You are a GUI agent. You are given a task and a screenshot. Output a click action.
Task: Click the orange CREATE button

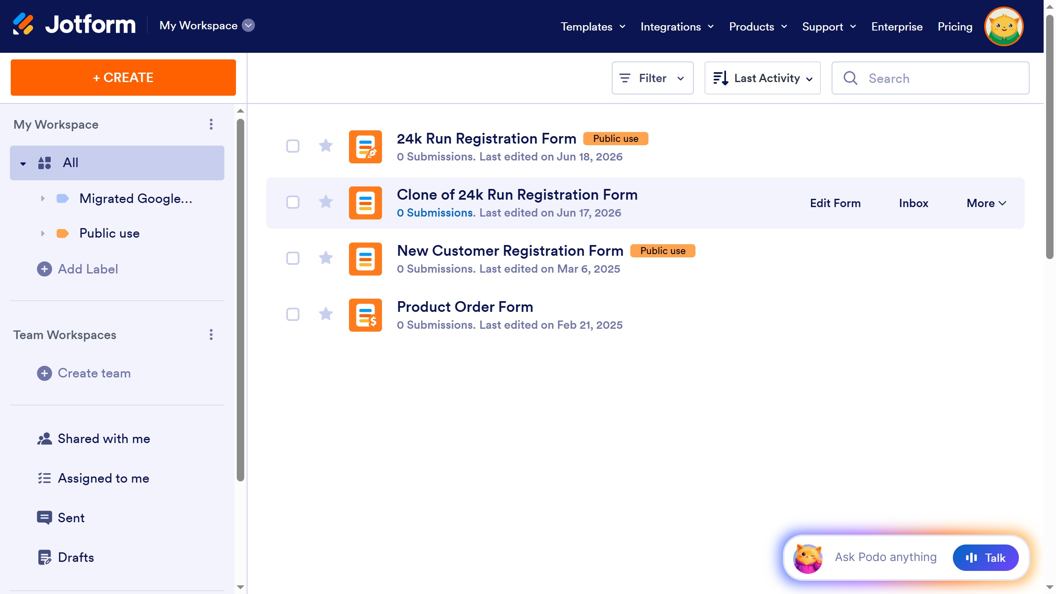pos(123,78)
